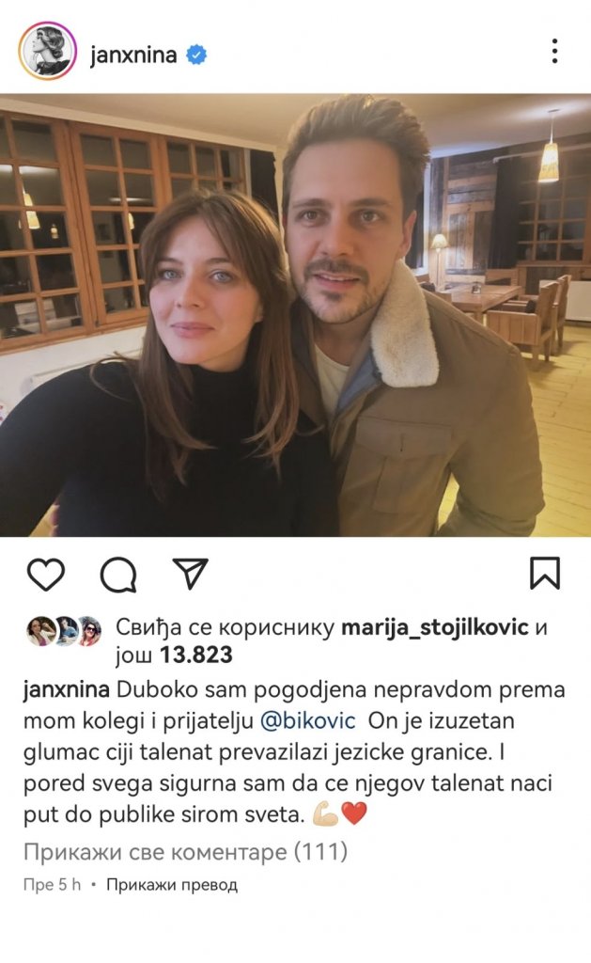Viewport: 591px width, 963px height.
Task: Click the flexed arm emoji in caption
Action: coord(325,814)
